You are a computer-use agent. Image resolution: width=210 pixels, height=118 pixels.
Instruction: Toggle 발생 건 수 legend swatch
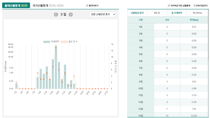click(x=64, y=42)
